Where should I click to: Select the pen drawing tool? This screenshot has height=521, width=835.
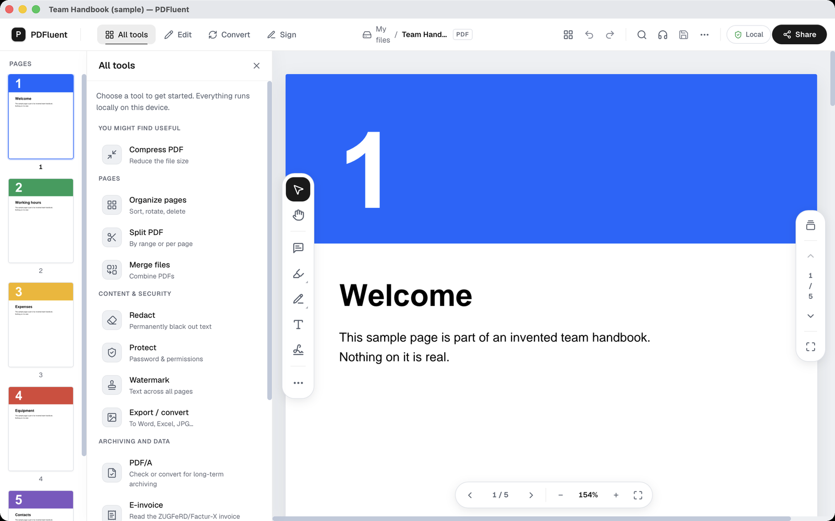point(298,299)
